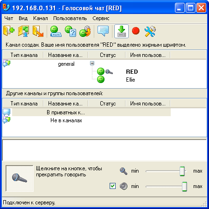Screen dimensions: 209x209
Task: Open the Сервис menu
Action: [x=101, y=18]
